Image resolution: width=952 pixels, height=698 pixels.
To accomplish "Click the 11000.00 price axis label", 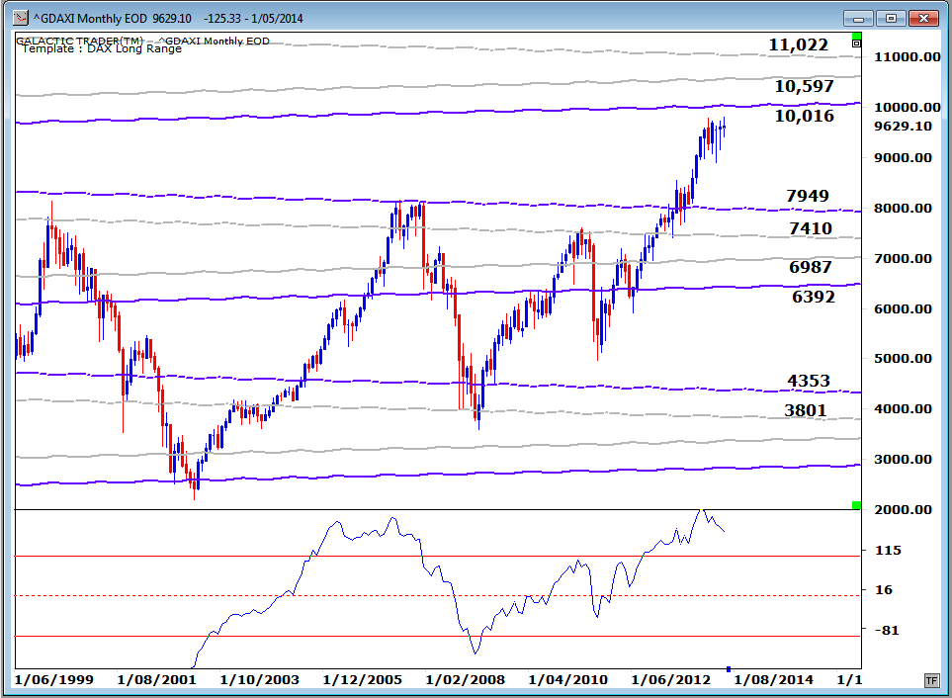I will pos(908,57).
